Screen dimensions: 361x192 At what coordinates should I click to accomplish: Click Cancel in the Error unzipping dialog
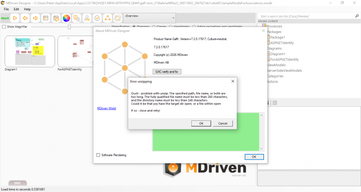(x=222, y=123)
